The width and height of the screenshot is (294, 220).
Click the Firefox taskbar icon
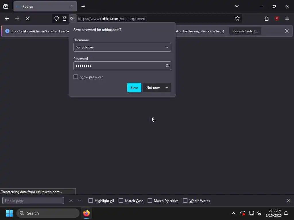click(x=86, y=213)
